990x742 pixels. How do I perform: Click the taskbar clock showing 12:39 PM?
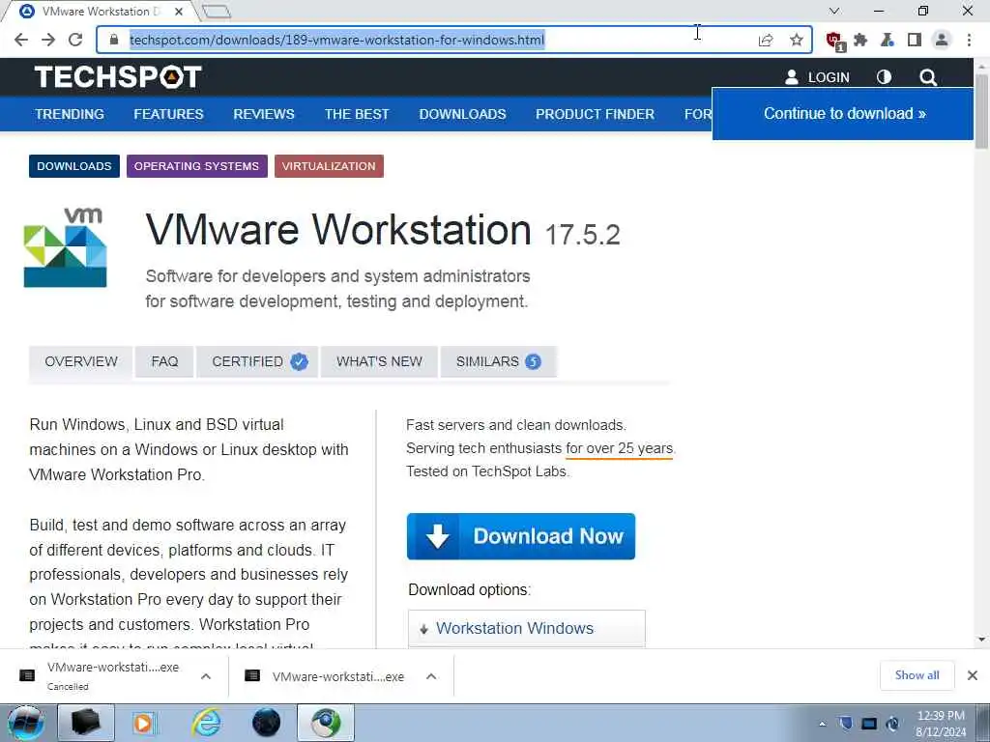pos(941,724)
